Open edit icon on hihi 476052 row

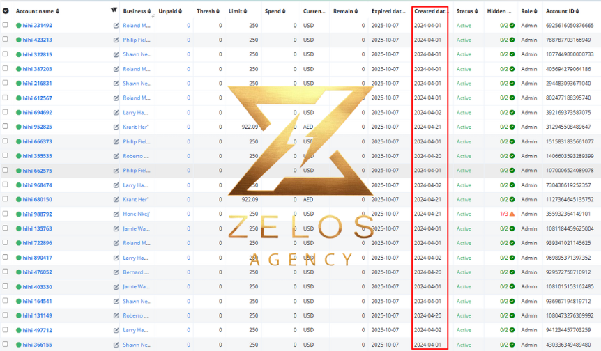116,272
